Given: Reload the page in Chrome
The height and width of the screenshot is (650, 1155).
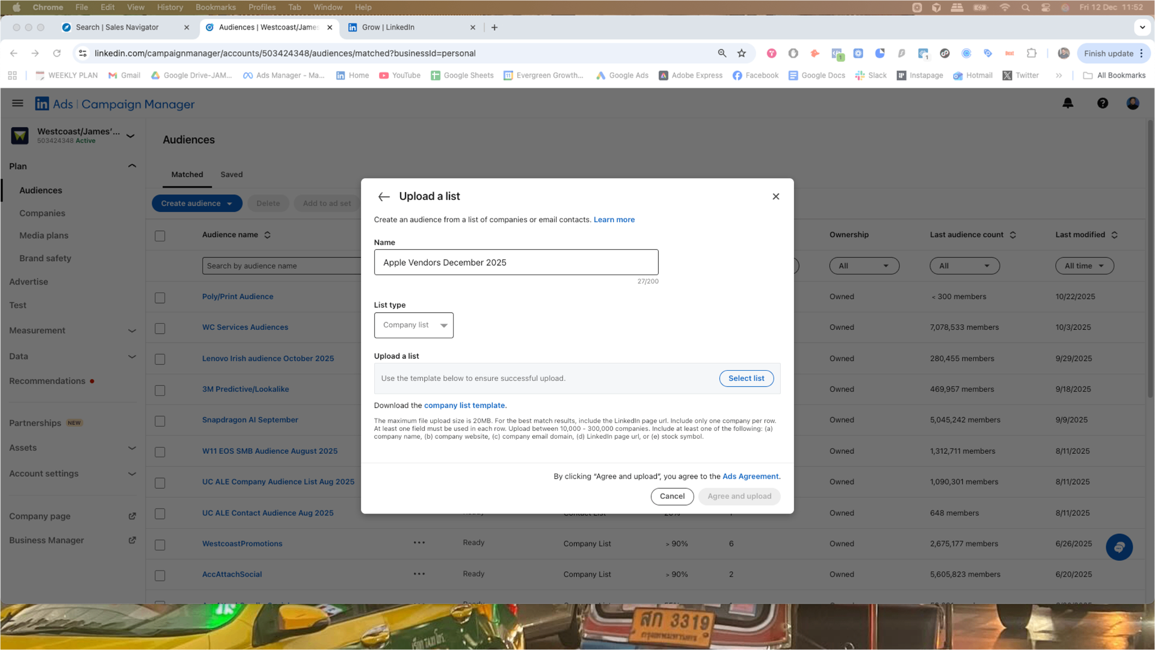Looking at the screenshot, I should click(57, 54).
